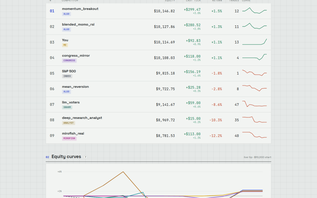The image size is (317, 198).
Task: Open the momentum_breakout sparkline curve
Action: (x=254, y=11)
